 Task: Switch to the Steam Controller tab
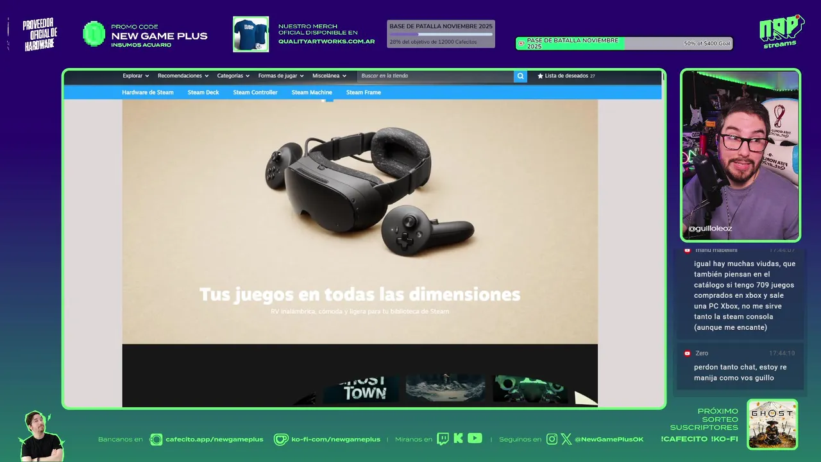pos(255,92)
